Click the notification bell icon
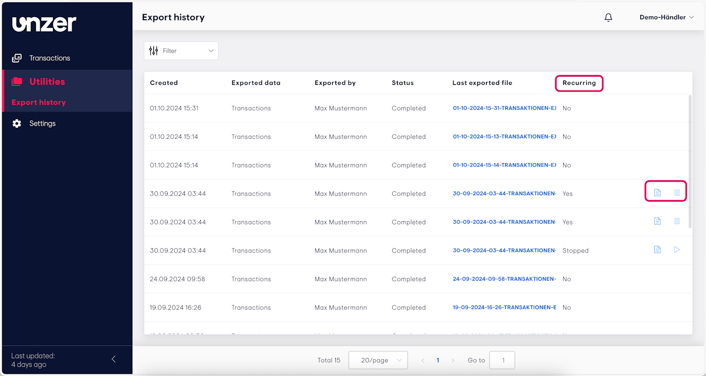The height and width of the screenshot is (376, 706). (x=608, y=18)
